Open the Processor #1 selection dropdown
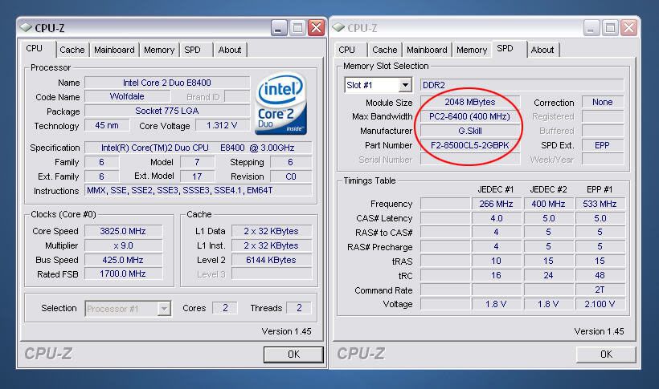Screen dimensions: 659x389 (x=164, y=308)
